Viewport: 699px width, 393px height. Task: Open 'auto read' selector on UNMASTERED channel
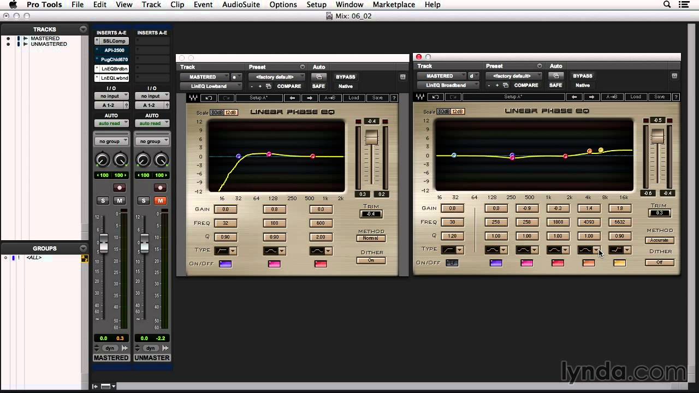[152, 123]
